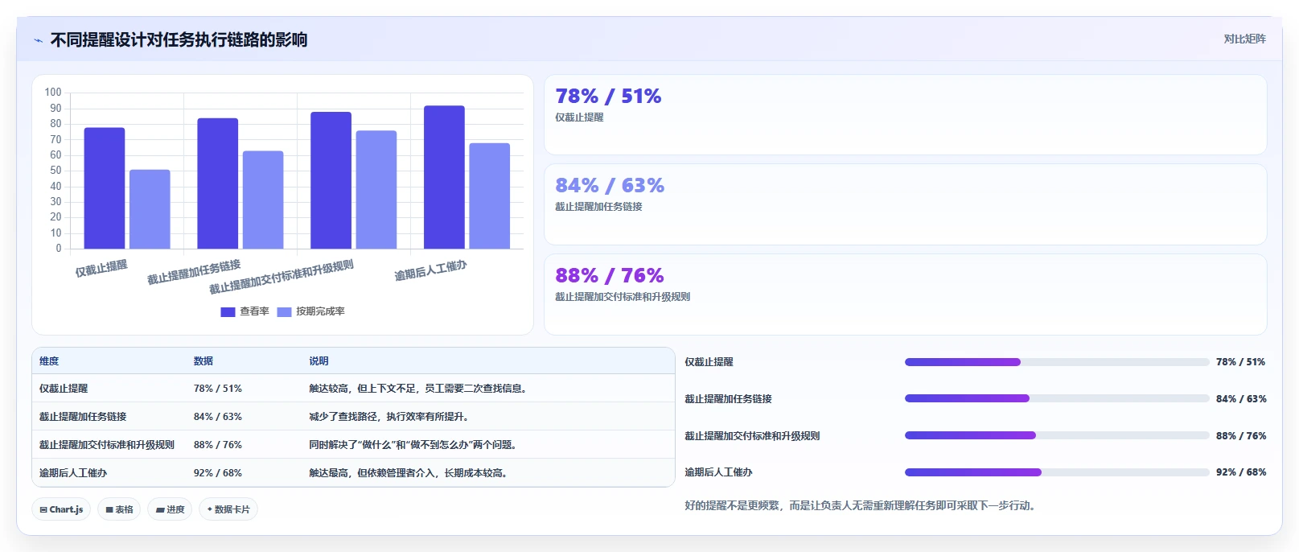
Task: Click the progress bar for 截止提醒加交付标准和升级规则
Action: 1057,435
